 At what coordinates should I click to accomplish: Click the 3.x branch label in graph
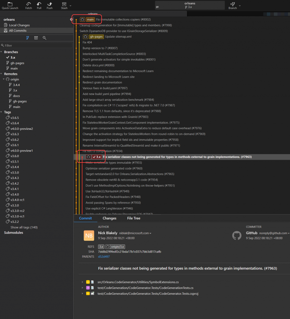[x=97, y=157]
